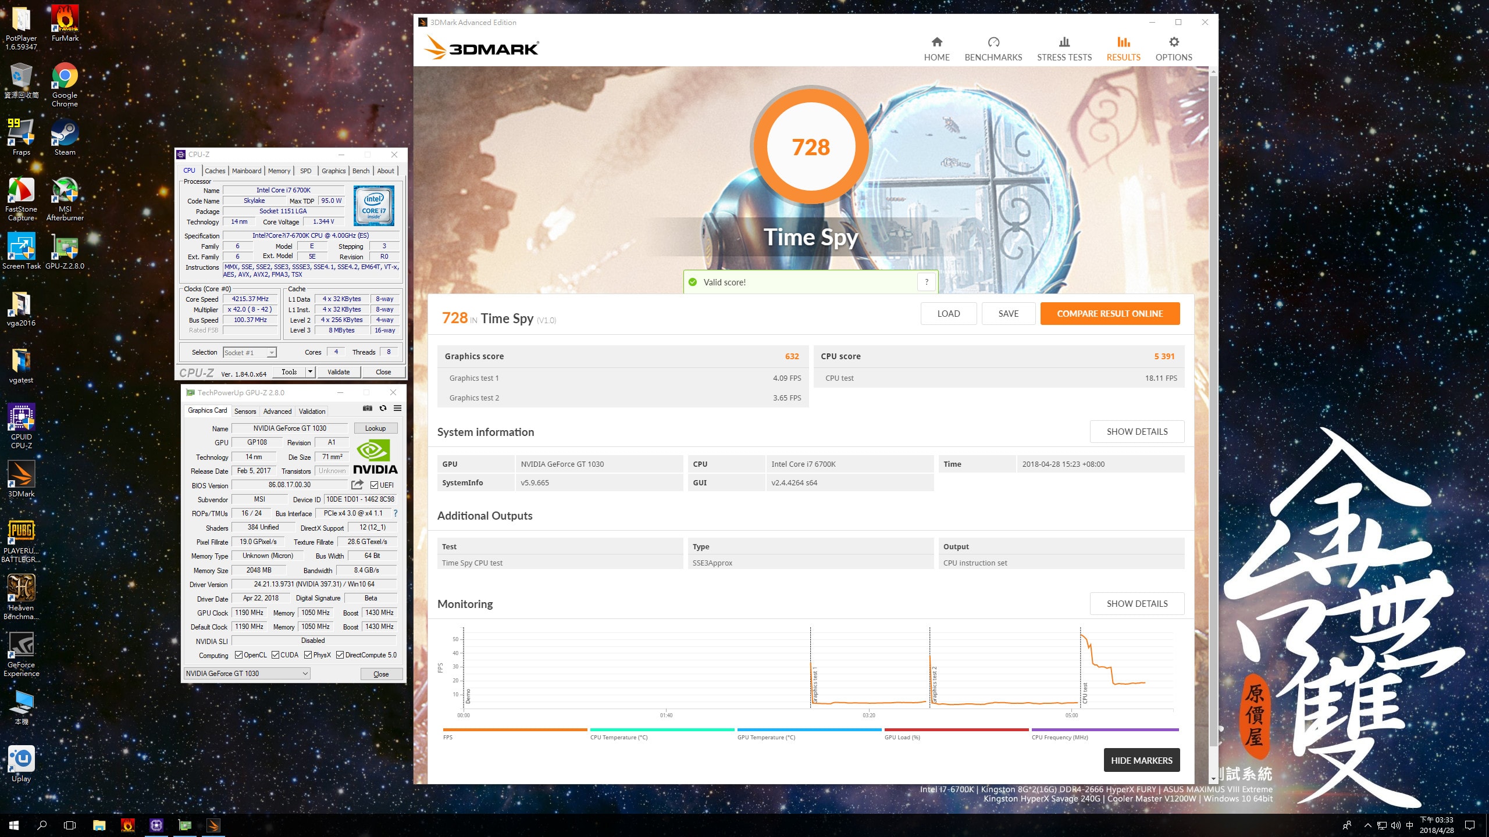The image size is (1489, 837).
Task: Open 3DMark OPTIONS
Action: pos(1174,49)
